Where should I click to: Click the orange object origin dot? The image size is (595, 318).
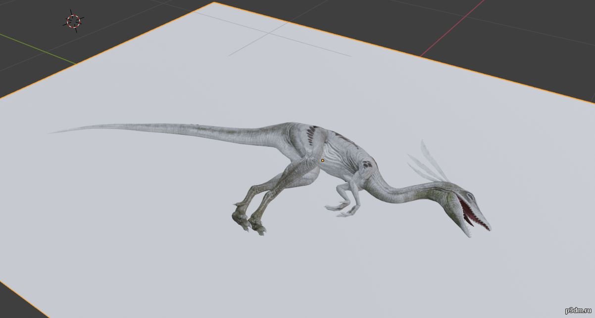pyautogui.click(x=323, y=160)
